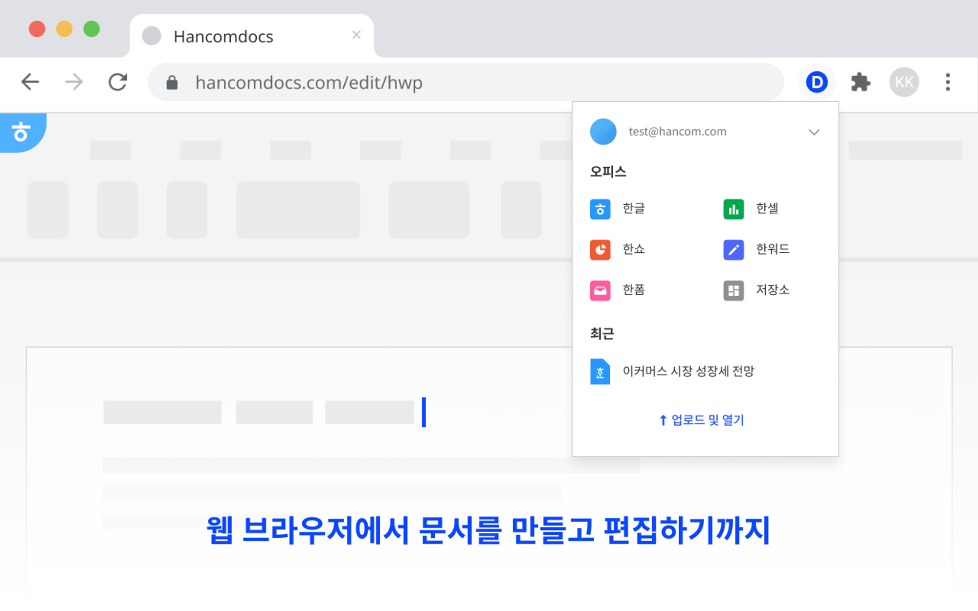Image resolution: width=978 pixels, height=611 pixels.
Task: Close the Hancomdocs tab
Action: 356,35
